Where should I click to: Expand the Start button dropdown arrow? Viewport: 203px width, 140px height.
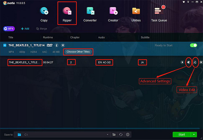point(194,134)
